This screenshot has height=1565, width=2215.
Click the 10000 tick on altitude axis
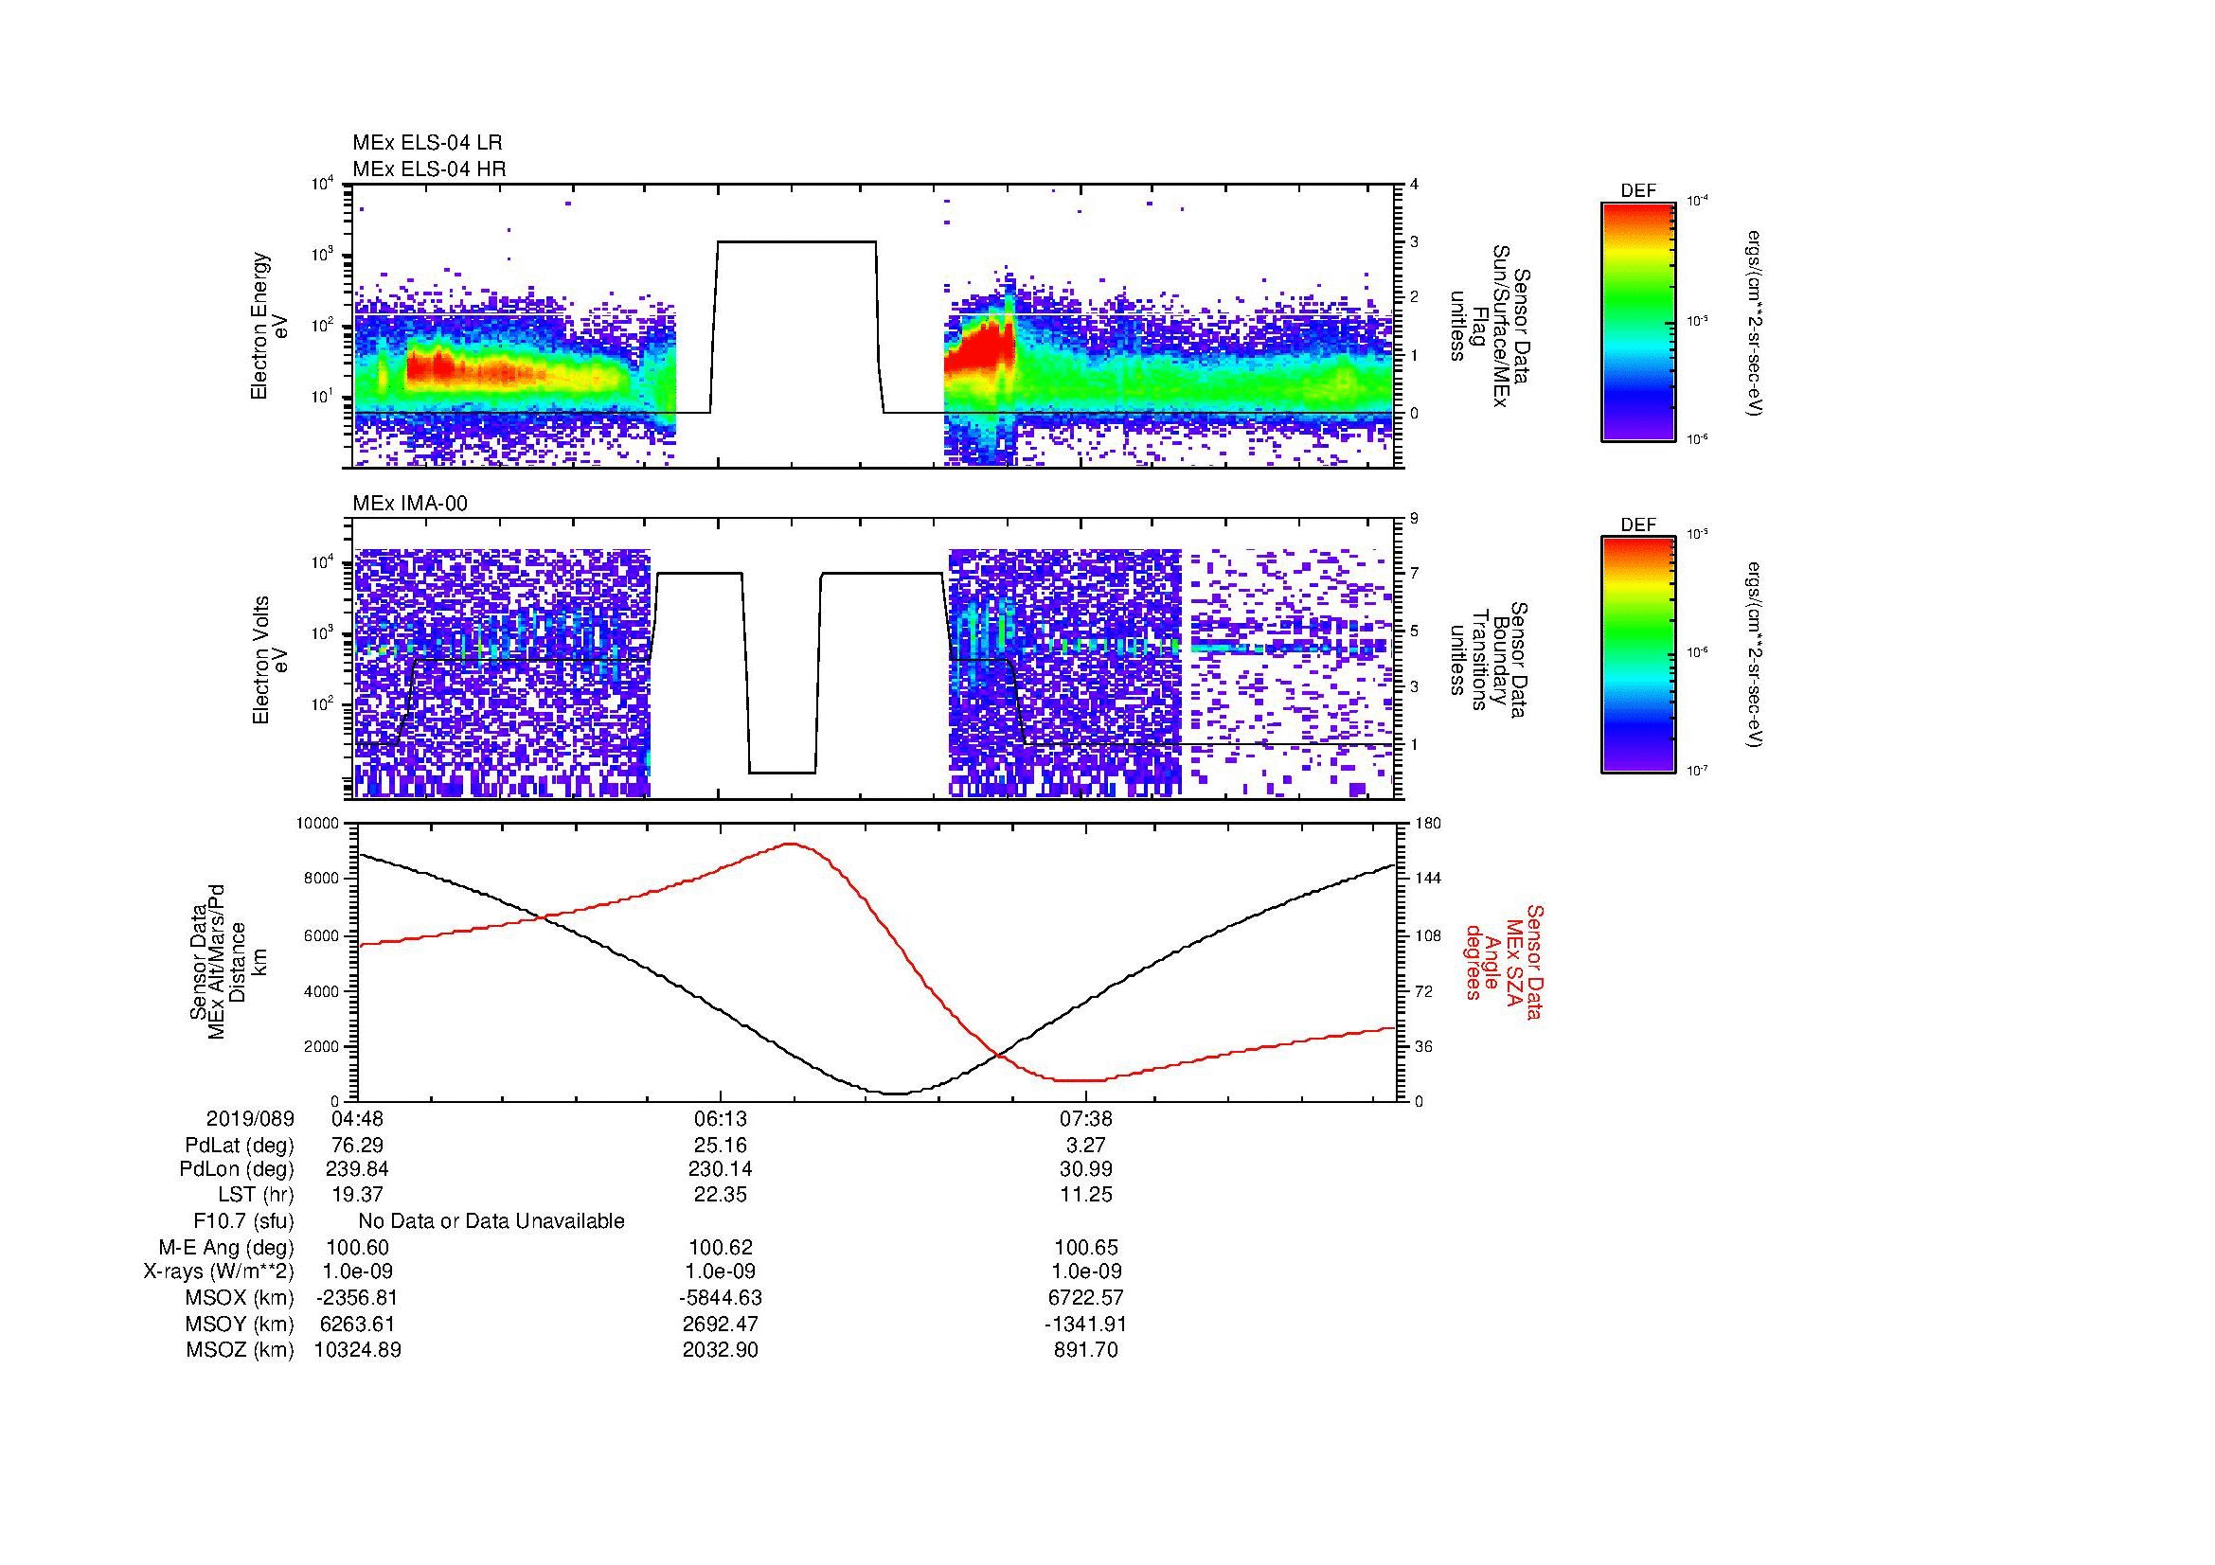(x=318, y=824)
